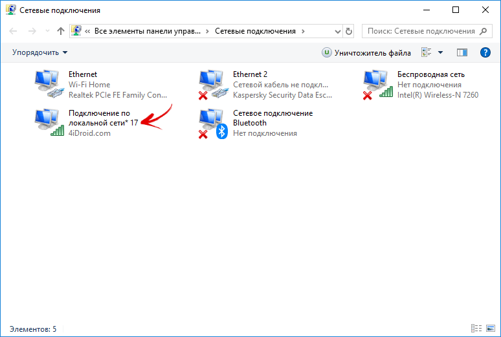The height and width of the screenshot is (337, 501).
Task: Click the Back navigation arrow
Action: [13, 31]
